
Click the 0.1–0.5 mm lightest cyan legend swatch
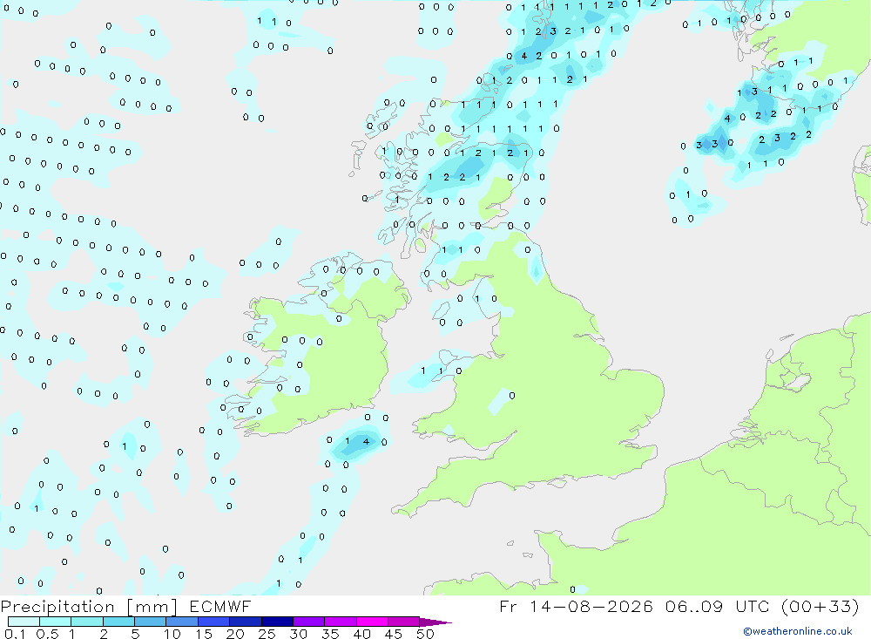(x=24, y=622)
